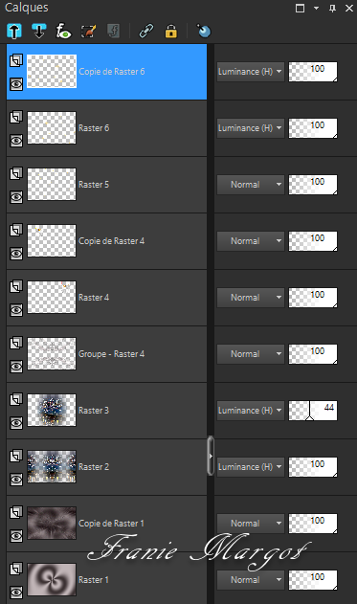The image size is (357, 604).
Task: Click the opacity slider of Raster 3 at 44
Action: [x=313, y=411]
